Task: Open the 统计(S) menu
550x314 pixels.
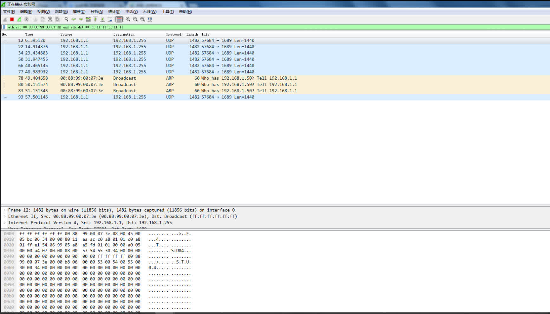Action: coord(114,12)
